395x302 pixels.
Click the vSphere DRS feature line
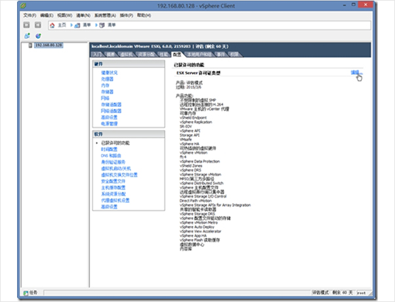point(190,170)
